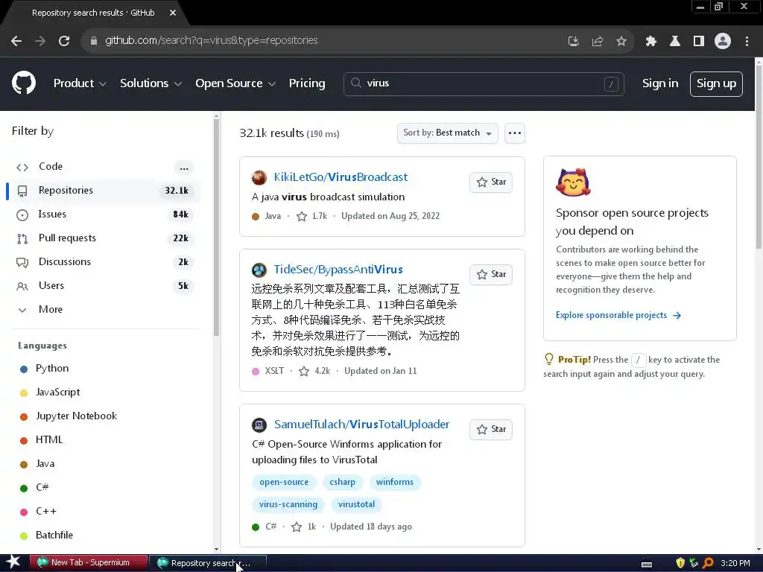Click the search magnifier icon in GitHub header
This screenshot has height=572, width=763.
[356, 83]
